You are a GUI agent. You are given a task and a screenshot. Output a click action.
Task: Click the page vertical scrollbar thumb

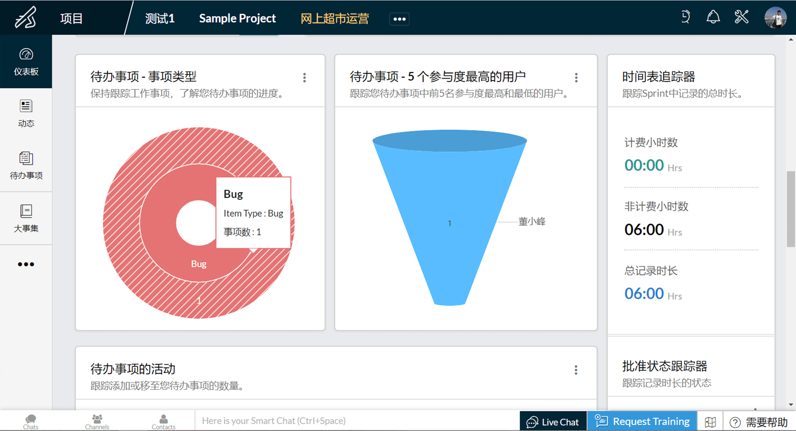(791, 209)
